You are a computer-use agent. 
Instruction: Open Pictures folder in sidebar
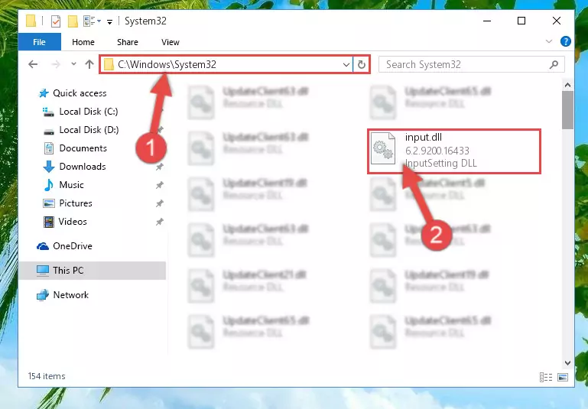67,203
